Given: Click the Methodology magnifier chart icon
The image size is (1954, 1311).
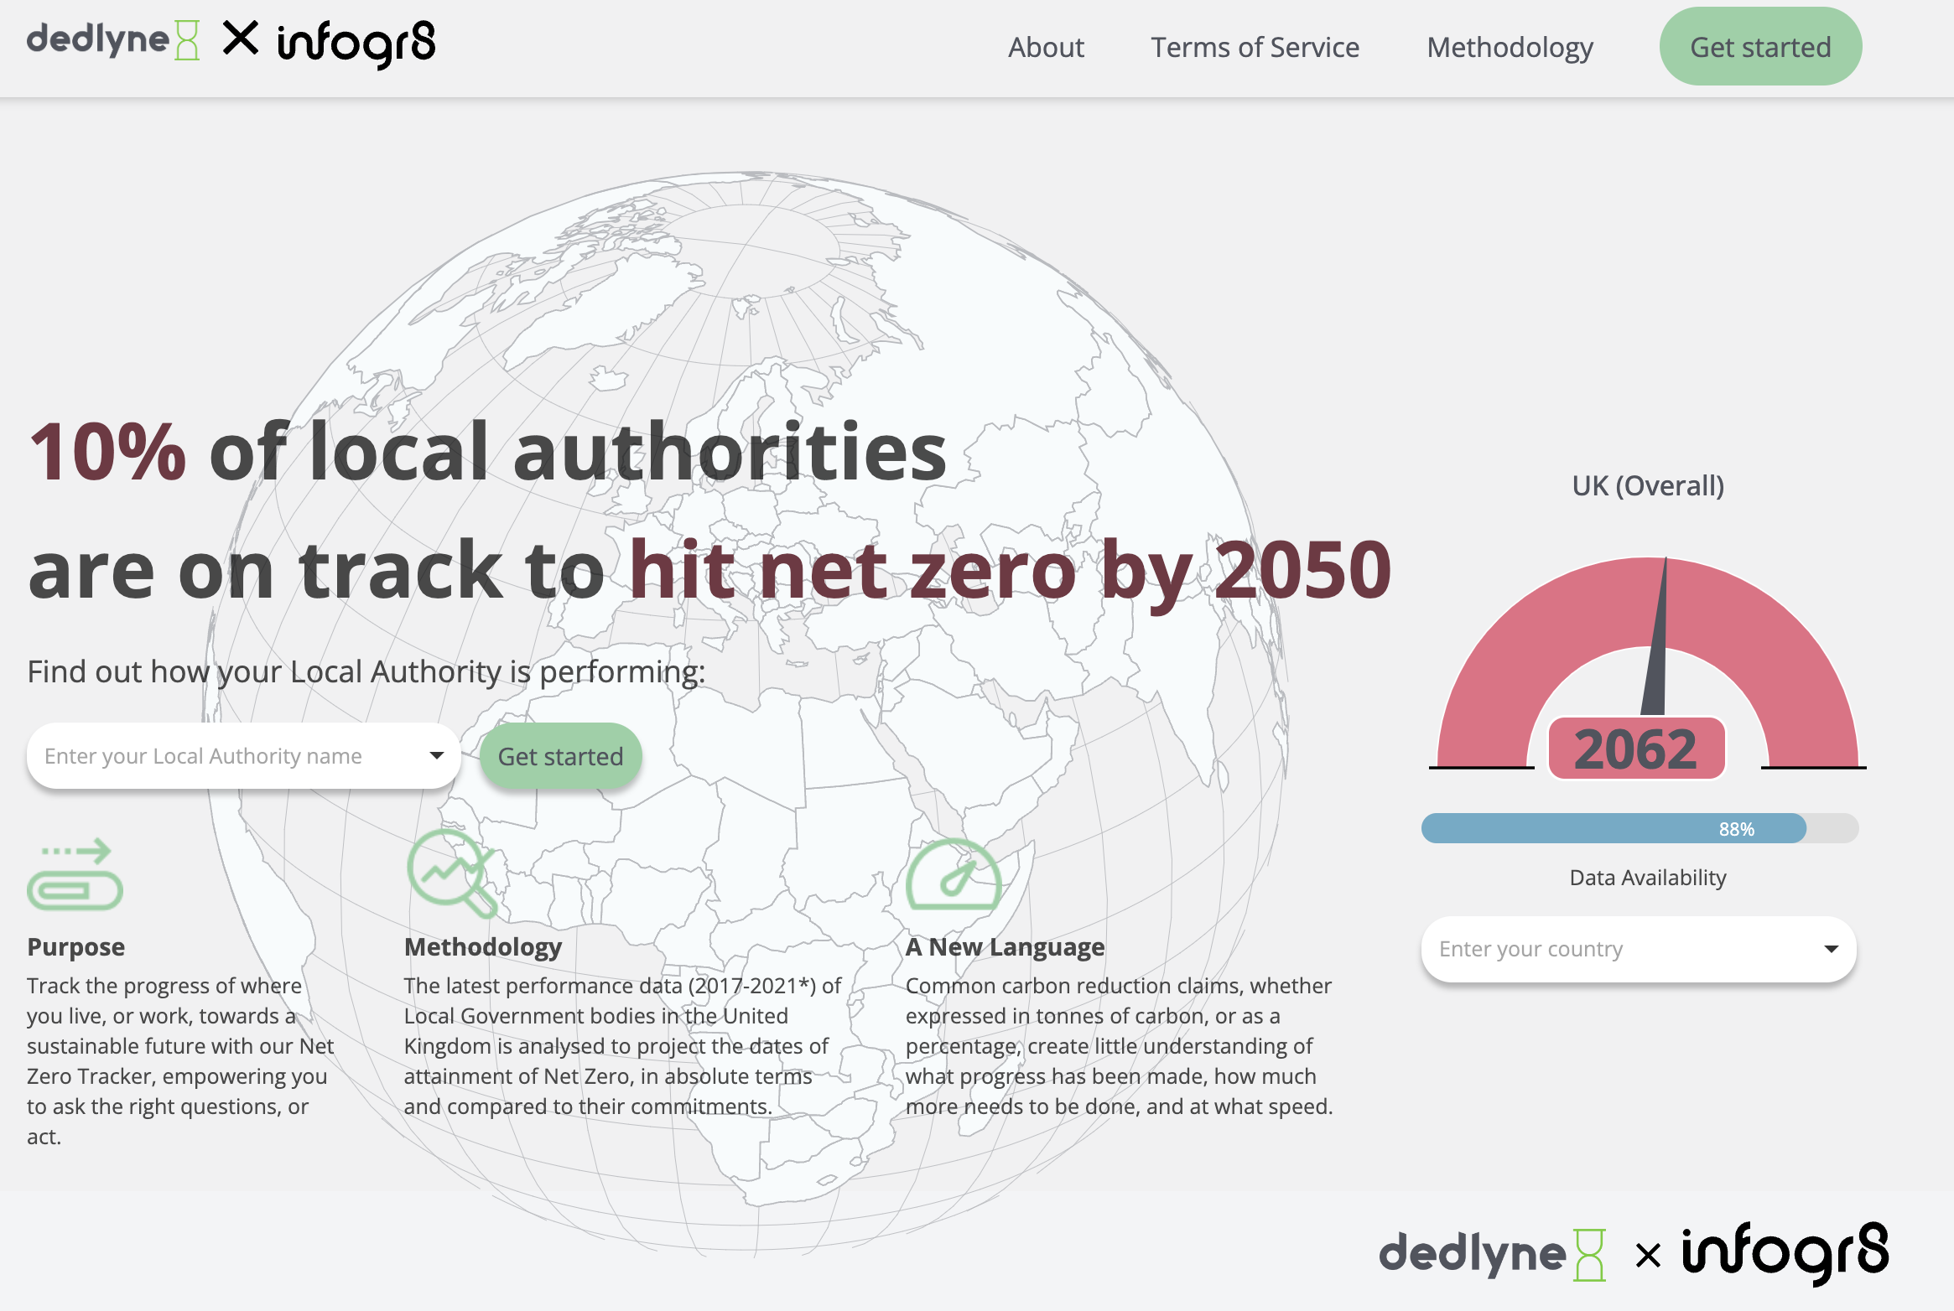Looking at the screenshot, I should tap(451, 873).
